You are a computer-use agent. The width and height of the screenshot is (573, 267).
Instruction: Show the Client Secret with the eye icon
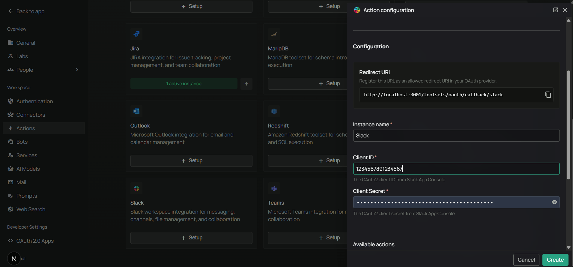tap(554, 202)
